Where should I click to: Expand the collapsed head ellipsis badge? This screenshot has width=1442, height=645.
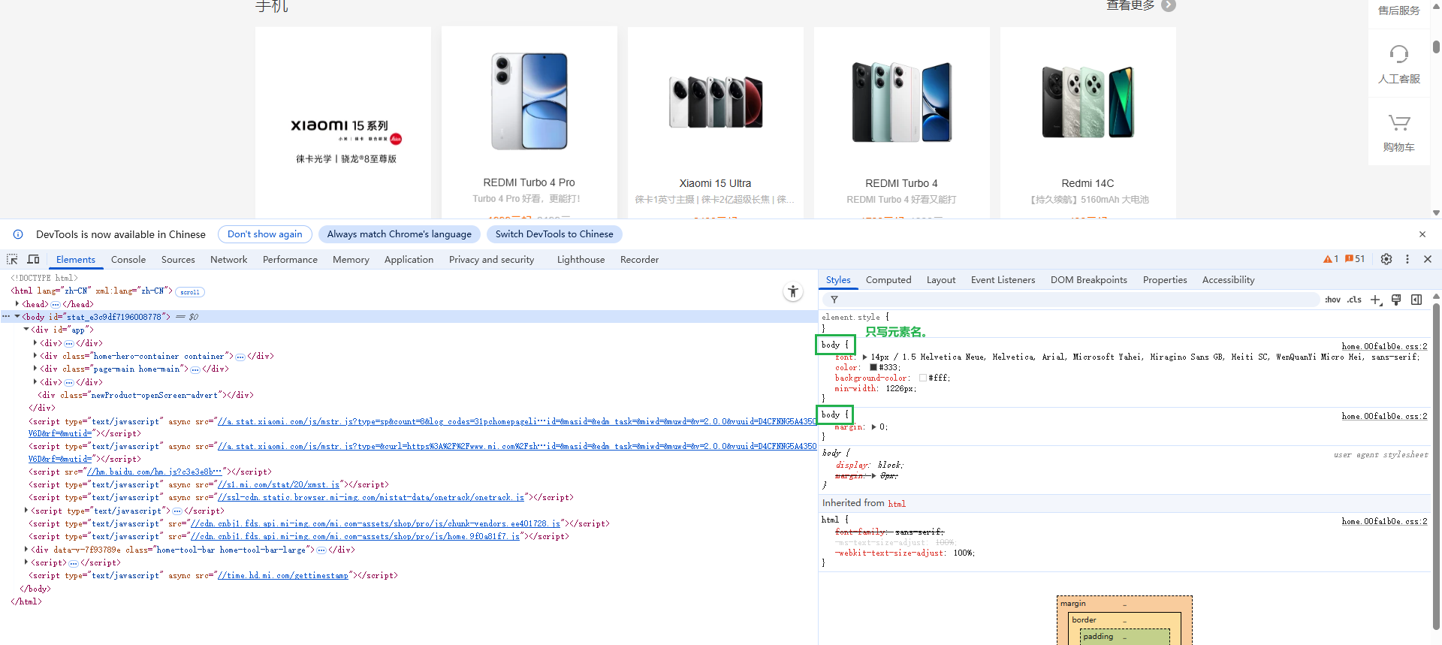tap(56, 304)
